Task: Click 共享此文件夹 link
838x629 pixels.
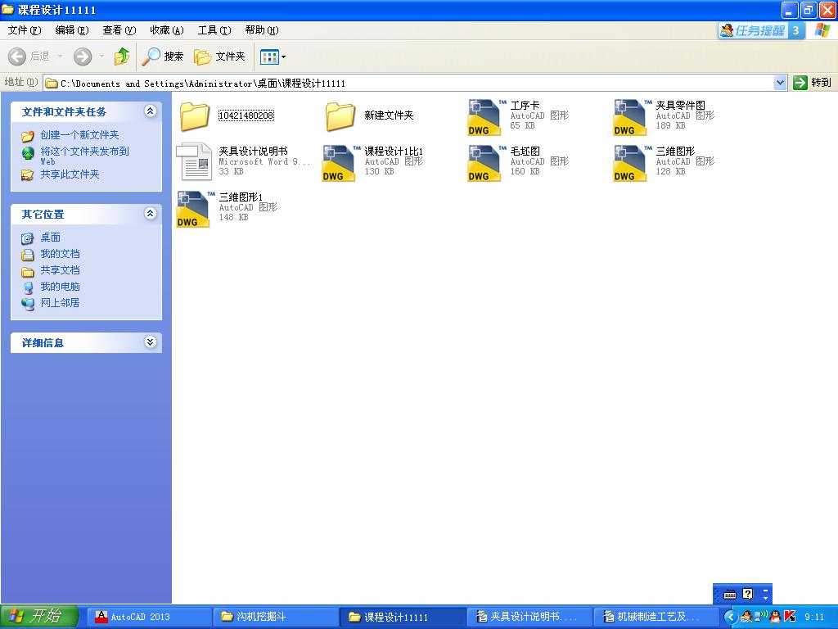Action: (x=70, y=174)
